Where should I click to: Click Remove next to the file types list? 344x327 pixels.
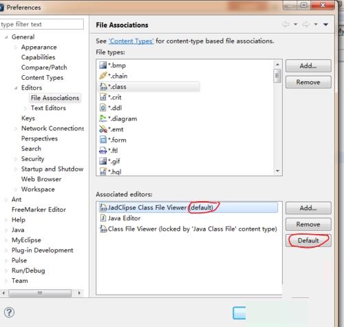(x=308, y=82)
